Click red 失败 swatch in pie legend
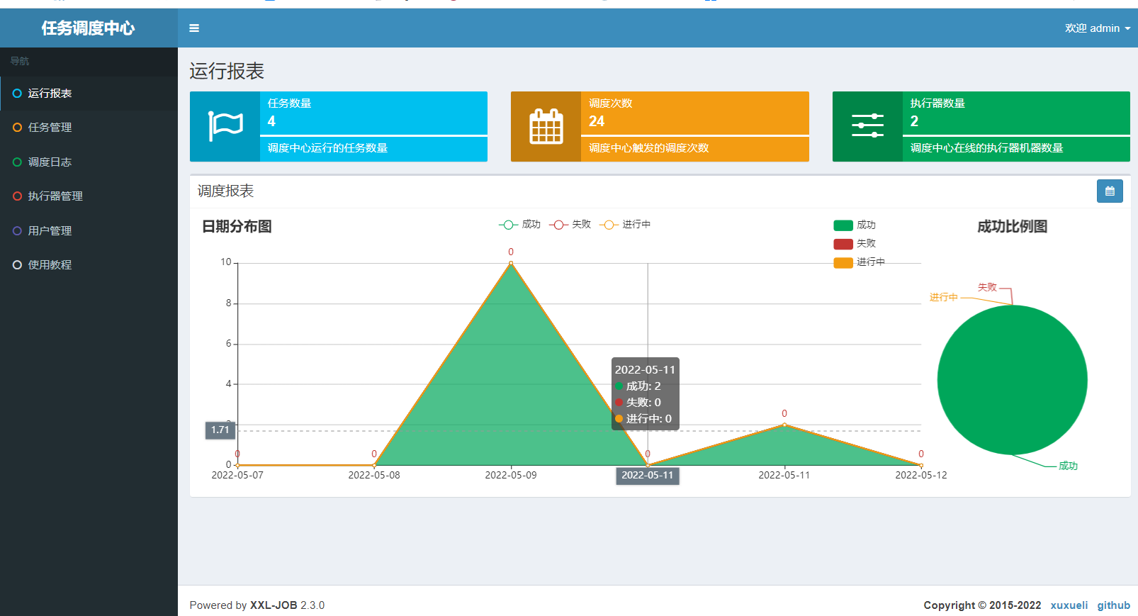Image resolution: width=1138 pixels, height=616 pixels. pos(843,244)
